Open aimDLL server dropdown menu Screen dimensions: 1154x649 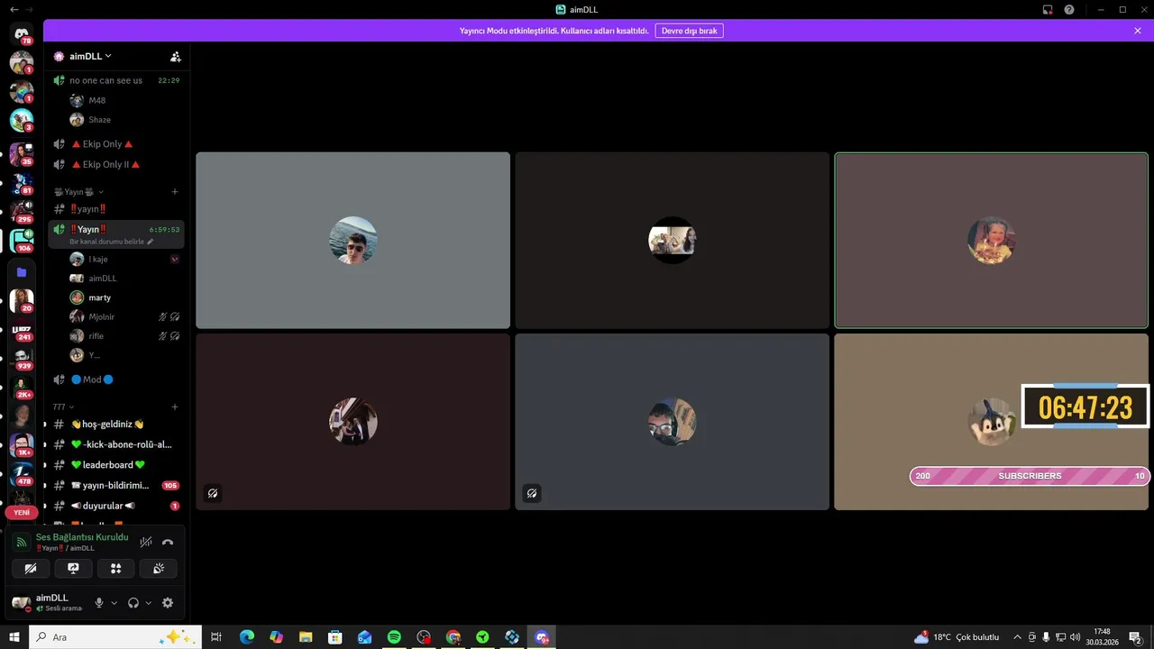(x=90, y=56)
